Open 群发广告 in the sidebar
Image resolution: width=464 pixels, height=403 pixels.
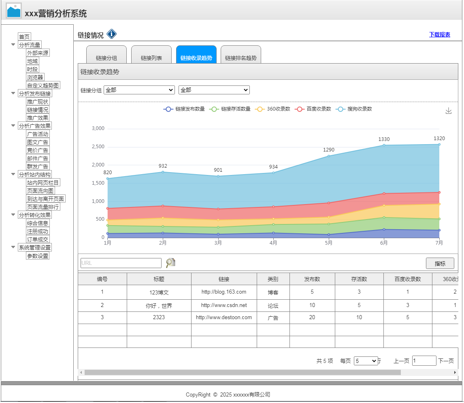click(38, 166)
